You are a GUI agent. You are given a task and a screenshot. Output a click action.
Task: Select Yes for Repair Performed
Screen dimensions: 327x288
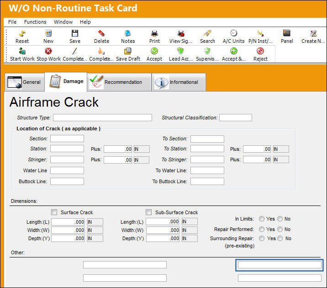[262, 229]
